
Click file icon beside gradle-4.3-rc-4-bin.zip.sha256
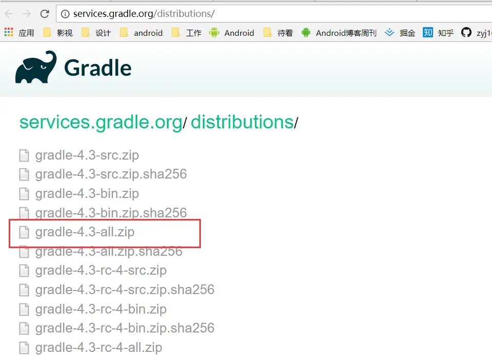pyautogui.click(x=24, y=328)
